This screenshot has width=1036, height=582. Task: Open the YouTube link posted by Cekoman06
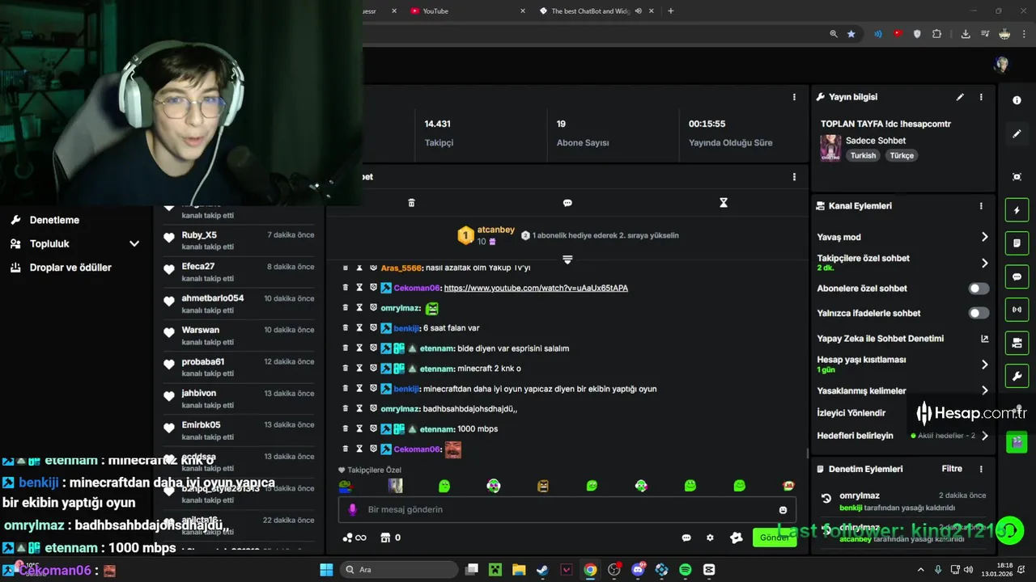click(x=536, y=288)
